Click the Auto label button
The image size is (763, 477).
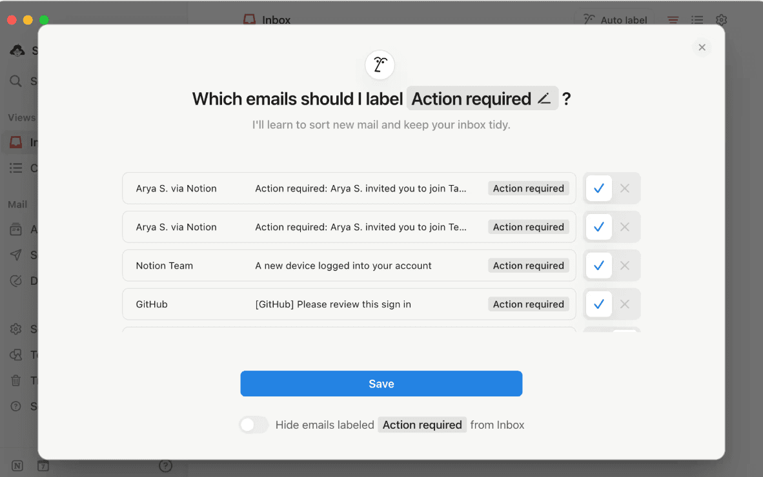(x=615, y=20)
